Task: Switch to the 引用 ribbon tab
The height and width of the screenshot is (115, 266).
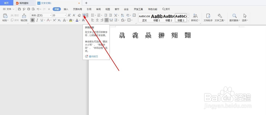Action: [89, 9]
